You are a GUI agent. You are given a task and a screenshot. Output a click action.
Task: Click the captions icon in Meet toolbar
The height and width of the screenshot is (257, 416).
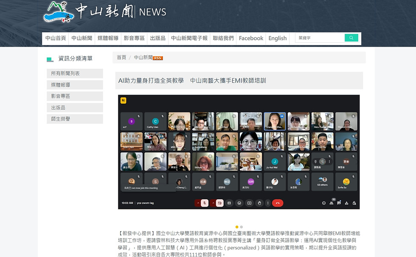coord(229,203)
